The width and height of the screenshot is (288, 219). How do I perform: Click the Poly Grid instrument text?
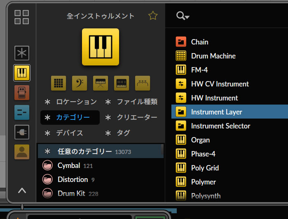click(205, 168)
